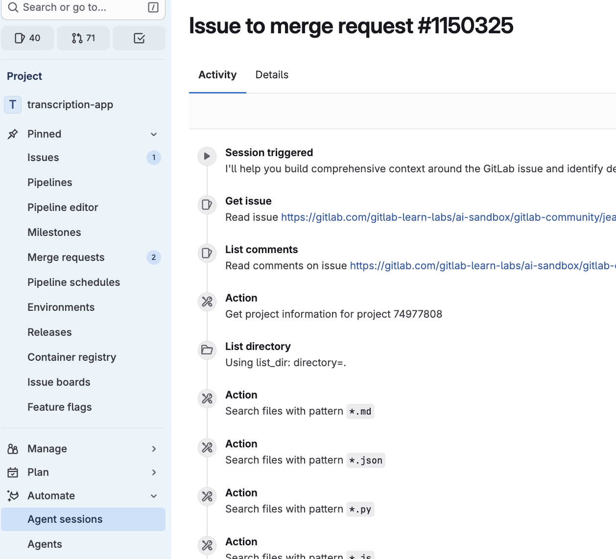Go to Pipeline editor page
The height and width of the screenshot is (559, 616).
63,208
